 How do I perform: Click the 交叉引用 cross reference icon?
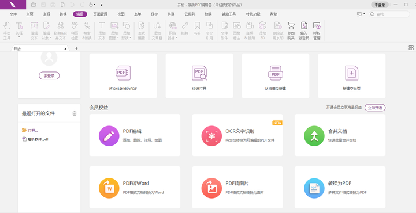click(210, 26)
